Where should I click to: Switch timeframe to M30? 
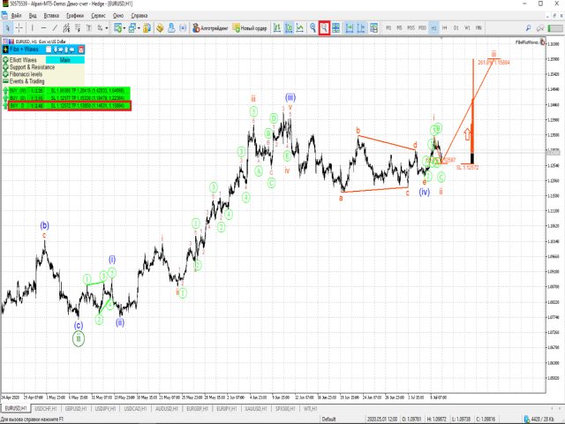pos(422,27)
